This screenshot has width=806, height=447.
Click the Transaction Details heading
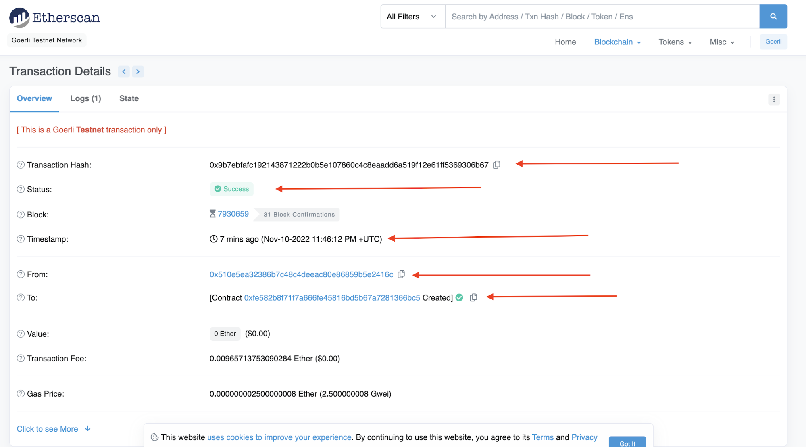[x=60, y=71]
